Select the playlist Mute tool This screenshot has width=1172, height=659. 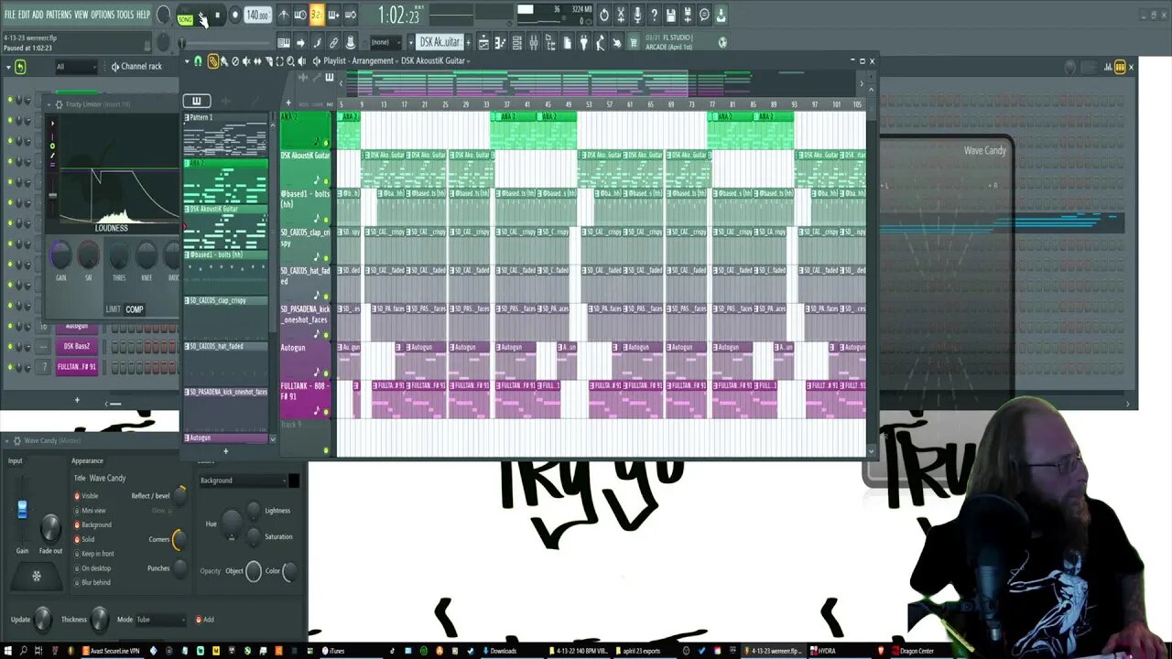246,61
